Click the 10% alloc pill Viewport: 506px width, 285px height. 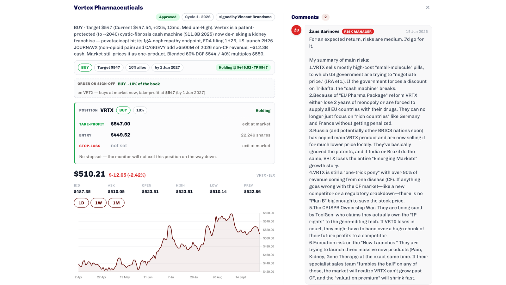[x=137, y=68]
